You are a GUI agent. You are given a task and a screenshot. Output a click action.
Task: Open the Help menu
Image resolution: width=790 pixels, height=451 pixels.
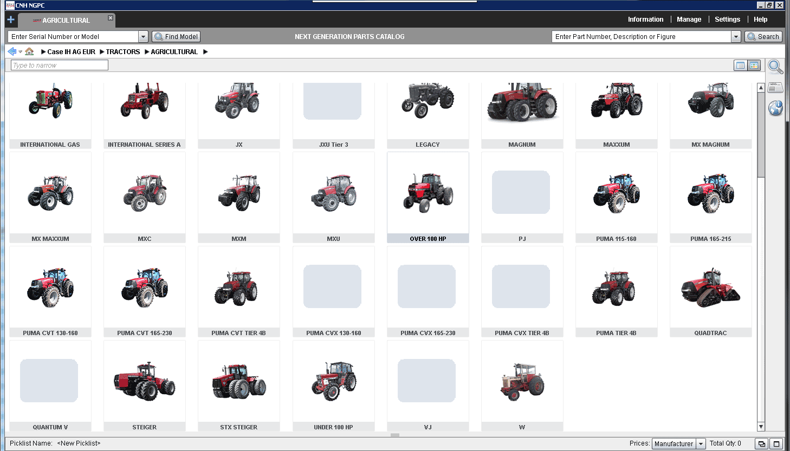click(x=760, y=19)
